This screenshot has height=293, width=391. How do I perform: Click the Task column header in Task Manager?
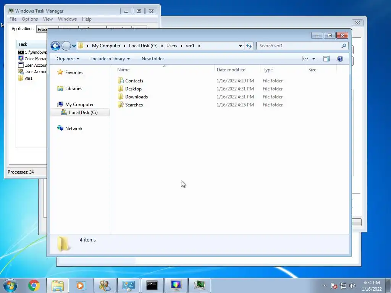(x=32, y=44)
